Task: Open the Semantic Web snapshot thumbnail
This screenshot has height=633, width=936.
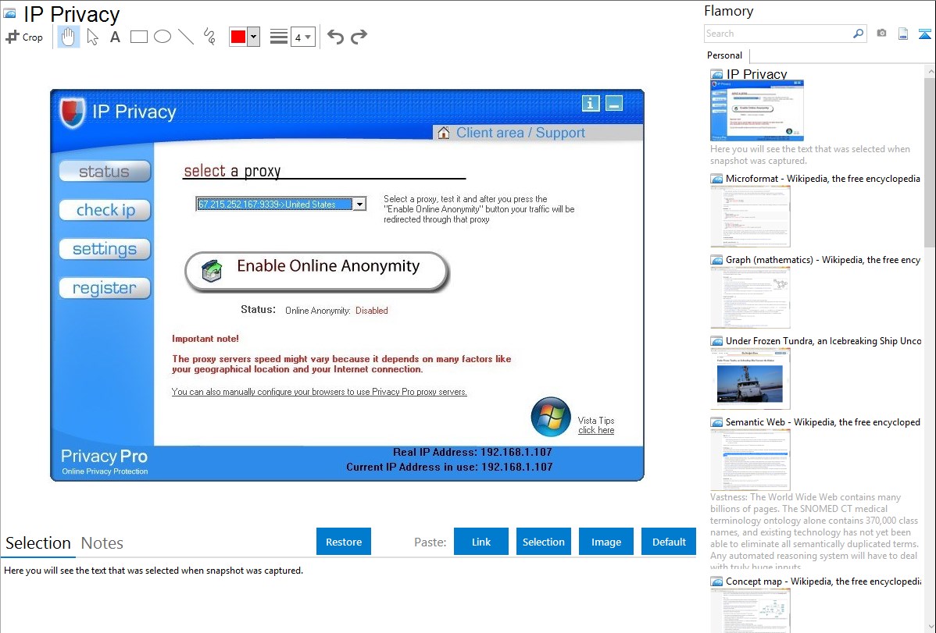Action: click(750, 460)
